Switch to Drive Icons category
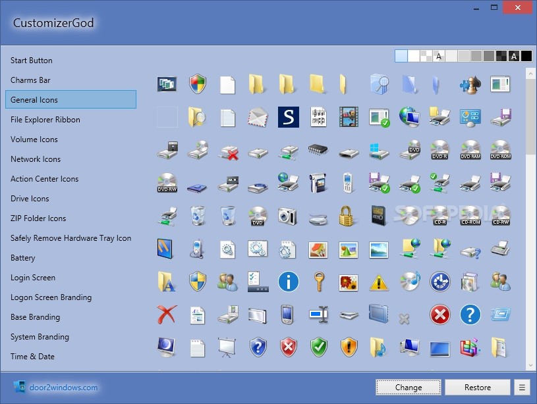 pos(30,198)
